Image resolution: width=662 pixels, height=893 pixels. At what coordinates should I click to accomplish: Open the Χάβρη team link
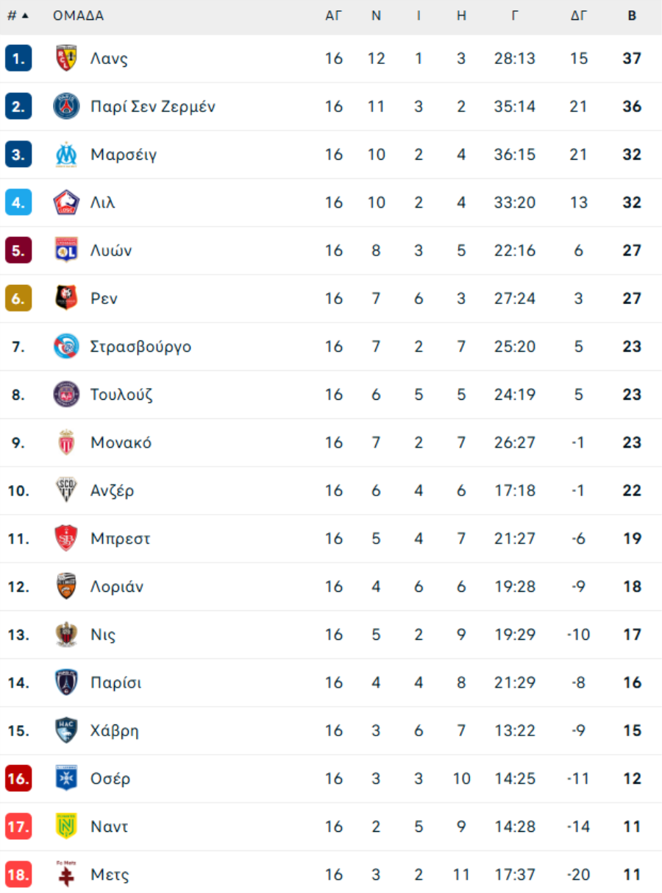coord(114,731)
